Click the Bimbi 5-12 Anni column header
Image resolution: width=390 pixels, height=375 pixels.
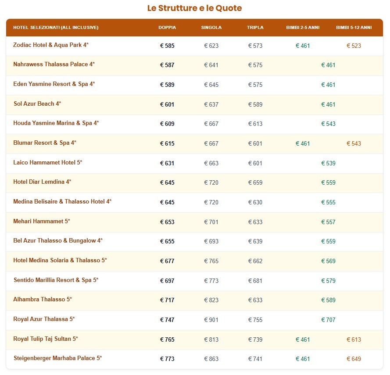tap(354, 28)
